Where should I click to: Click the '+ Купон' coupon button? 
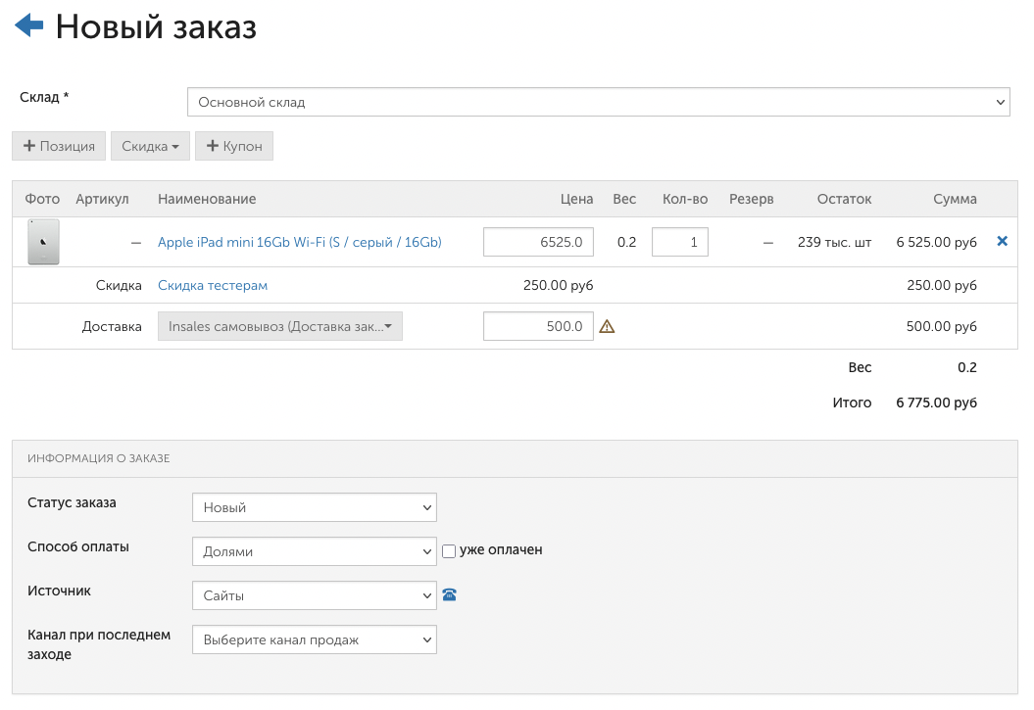pos(234,146)
